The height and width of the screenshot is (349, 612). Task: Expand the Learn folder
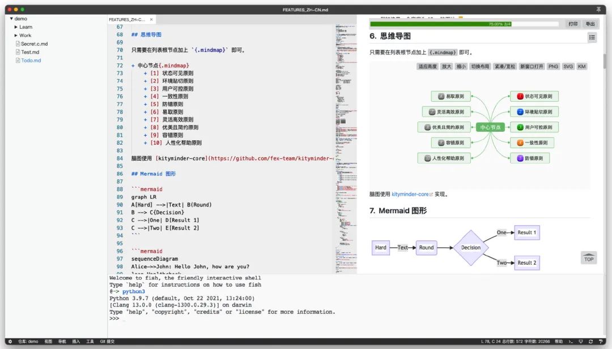pyautogui.click(x=16, y=27)
